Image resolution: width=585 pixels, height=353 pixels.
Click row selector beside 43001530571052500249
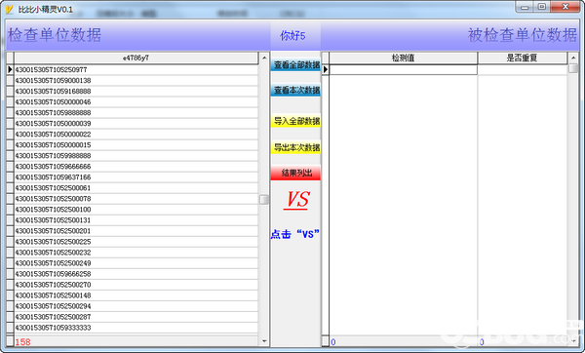click(10, 263)
